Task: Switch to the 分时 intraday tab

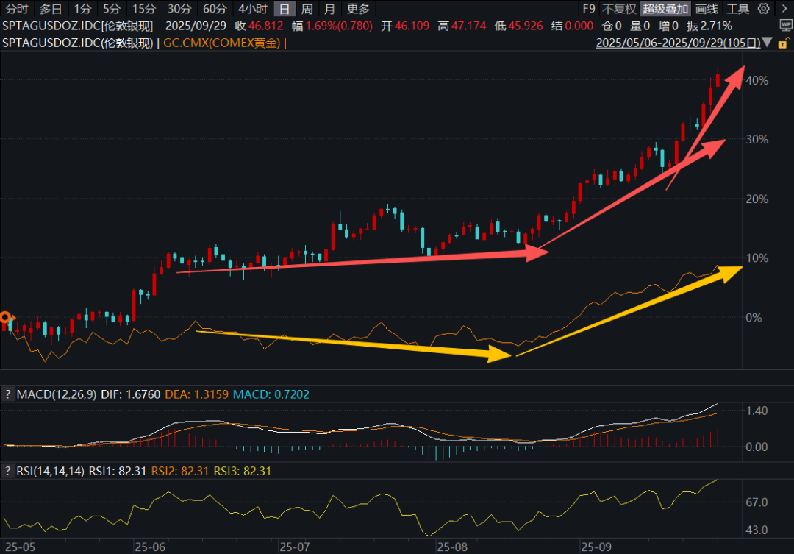Action: [x=17, y=9]
